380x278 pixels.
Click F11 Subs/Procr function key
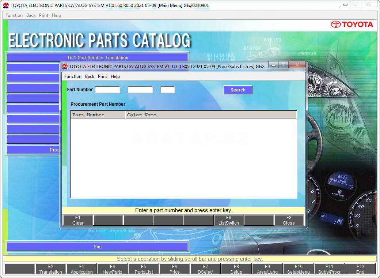[329, 269]
